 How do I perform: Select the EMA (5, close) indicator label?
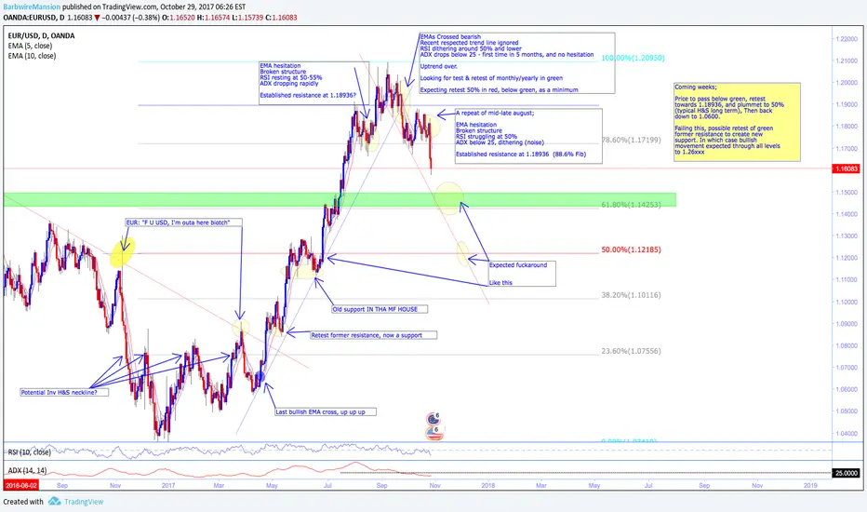(x=30, y=46)
